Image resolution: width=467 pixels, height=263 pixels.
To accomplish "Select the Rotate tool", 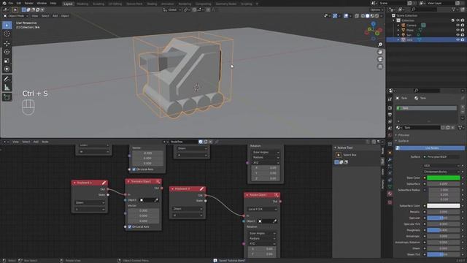I will tap(7, 52).
